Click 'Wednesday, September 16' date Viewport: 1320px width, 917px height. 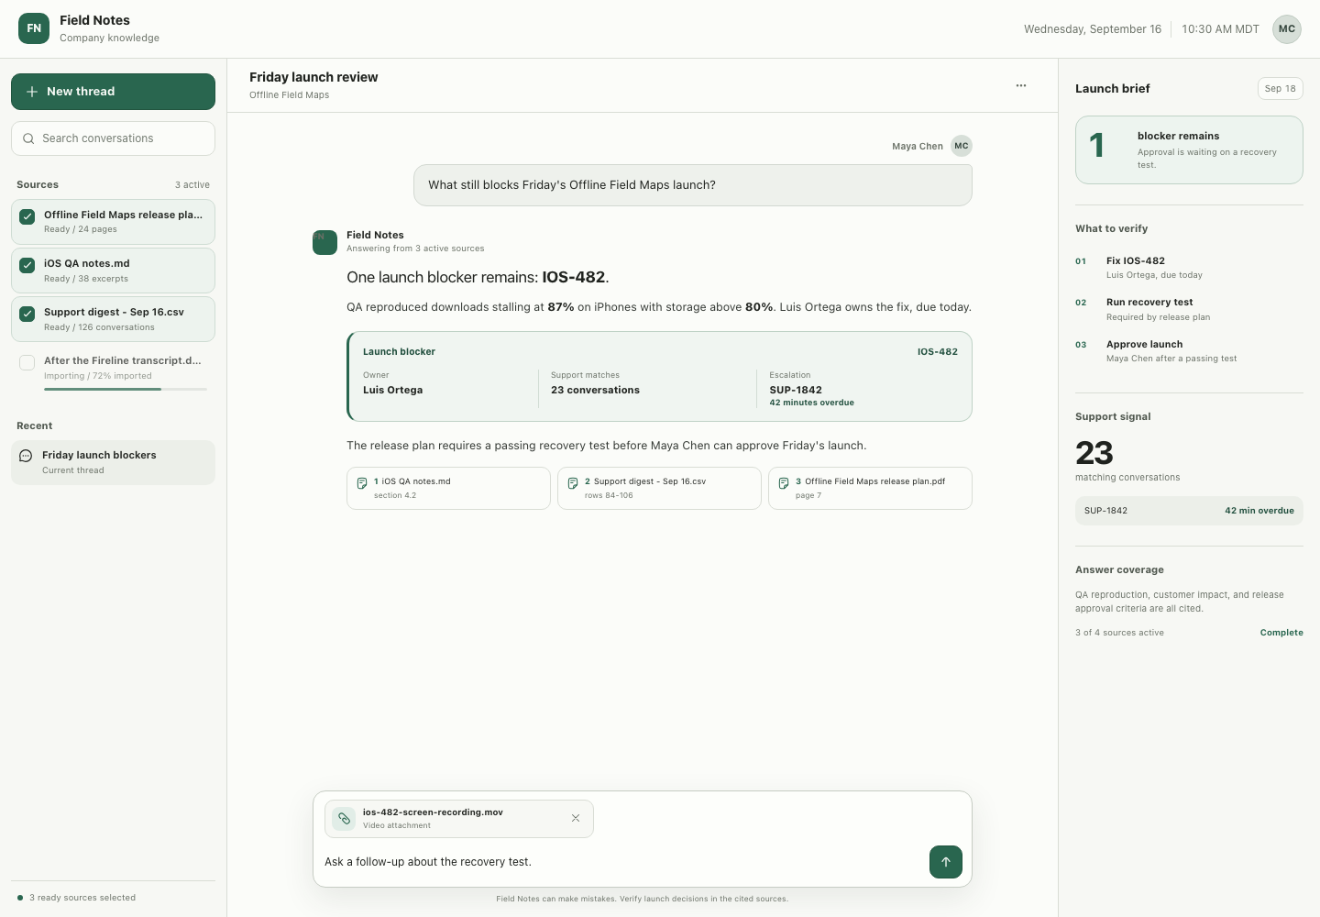click(x=1093, y=29)
